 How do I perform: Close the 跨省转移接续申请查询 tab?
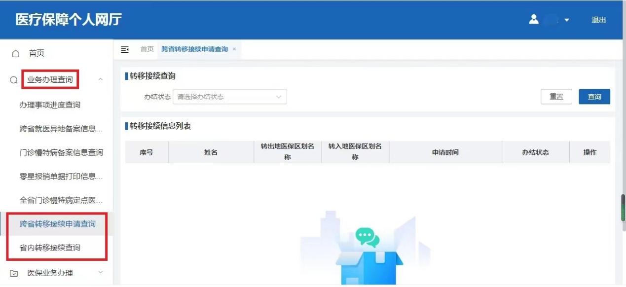coord(234,49)
